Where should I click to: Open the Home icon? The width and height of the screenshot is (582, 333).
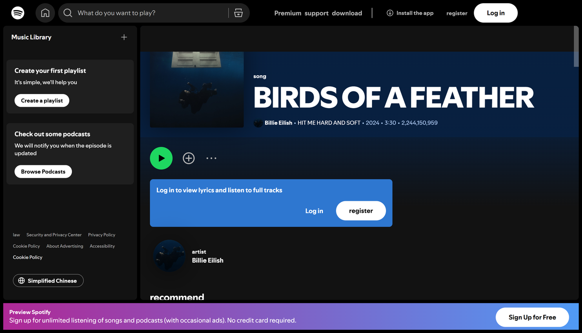tap(45, 13)
